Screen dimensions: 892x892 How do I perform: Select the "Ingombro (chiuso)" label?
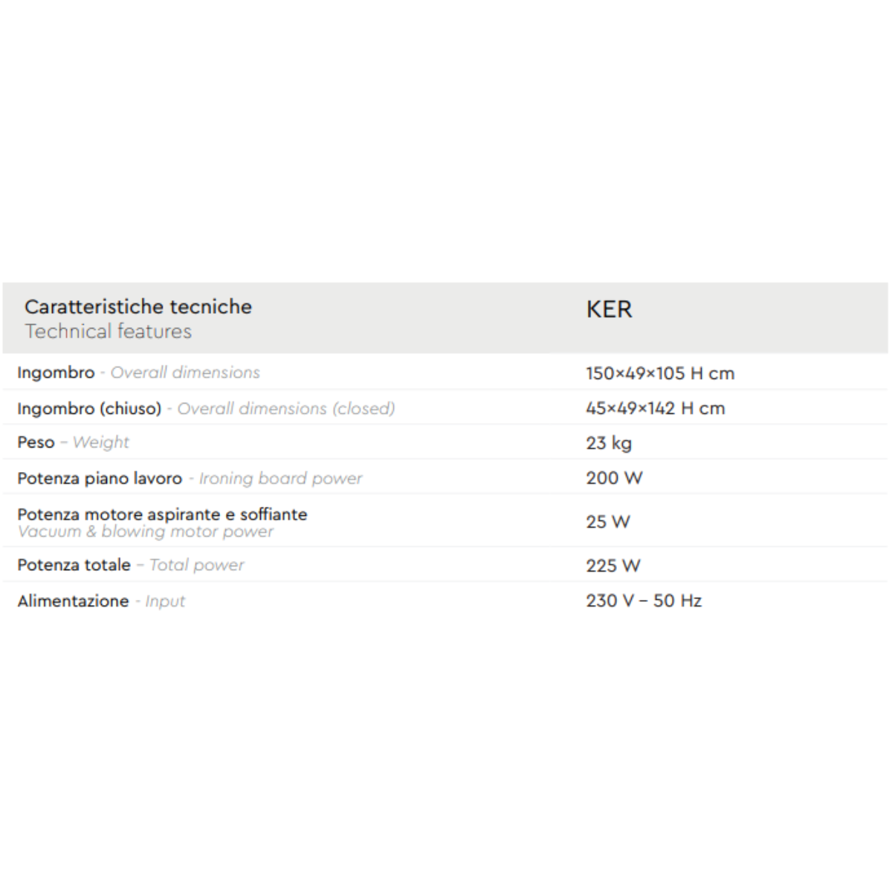click(x=89, y=408)
